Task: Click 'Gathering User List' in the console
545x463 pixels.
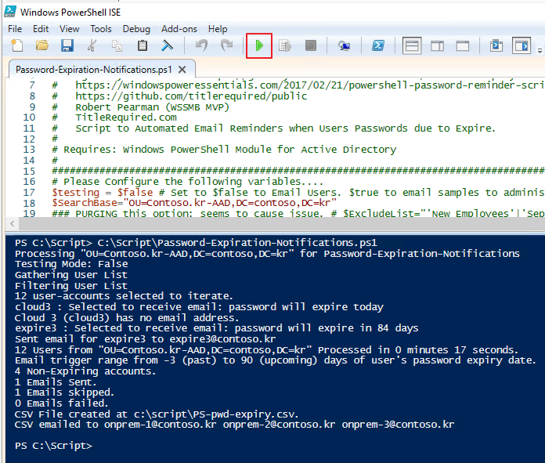Action: pos(71,275)
